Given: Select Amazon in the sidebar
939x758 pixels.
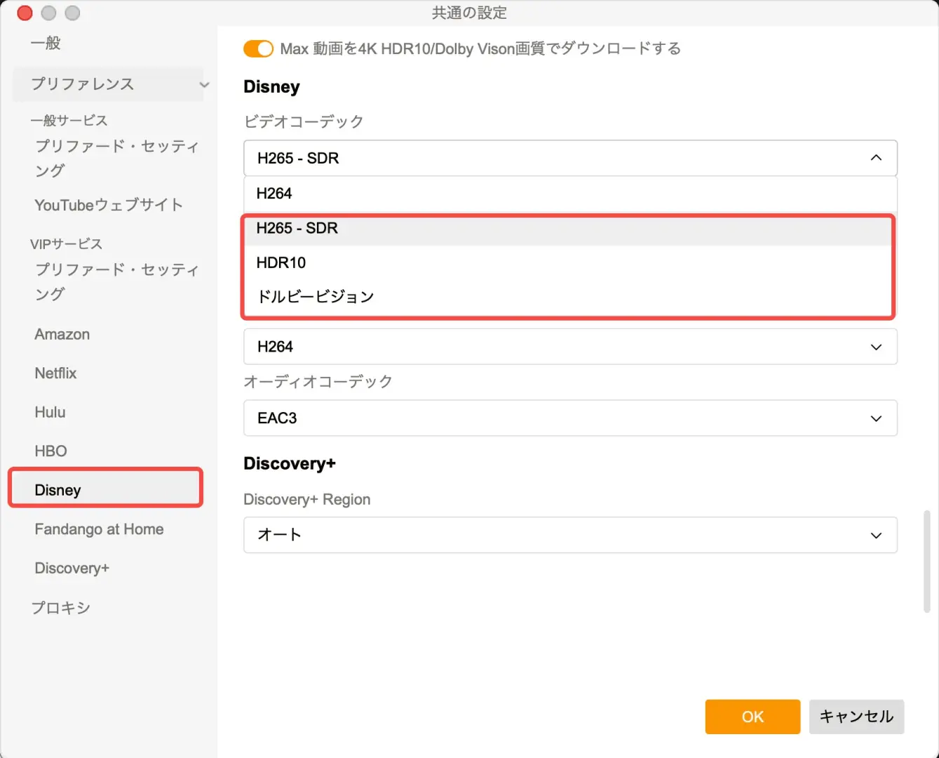Looking at the screenshot, I should (x=62, y=334).
